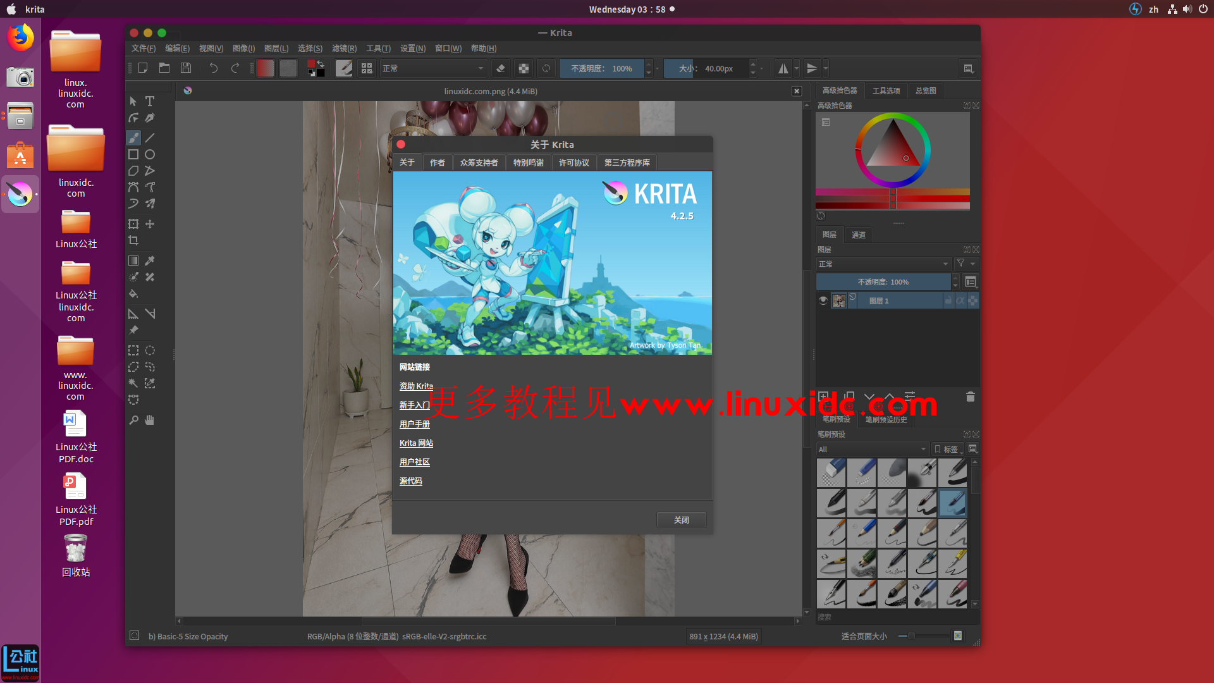The height and width of the screenshot is (683, 1214).
Task: Toggle Preserve Alpha in toolbar
Action: tap(524, 68)
